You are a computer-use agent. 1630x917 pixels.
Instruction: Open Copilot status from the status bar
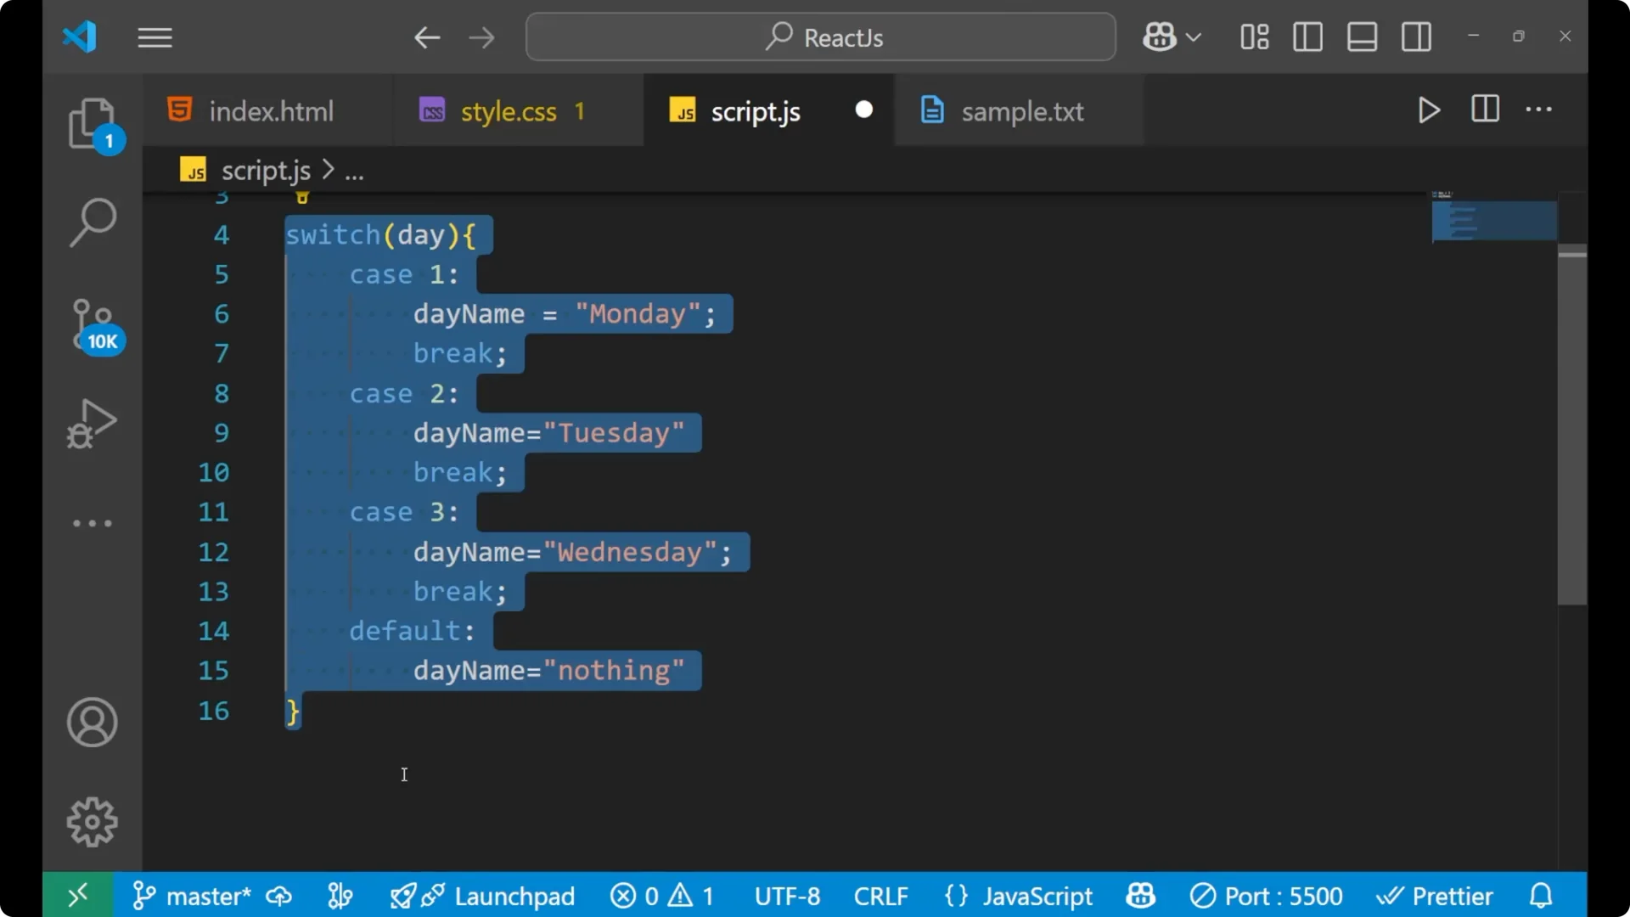pyautogui.click(x=1139, y=895)
